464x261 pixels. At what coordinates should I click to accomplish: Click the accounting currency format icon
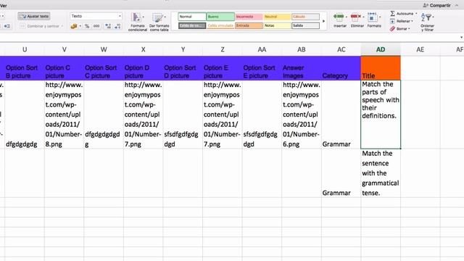(x=74, y=26)
